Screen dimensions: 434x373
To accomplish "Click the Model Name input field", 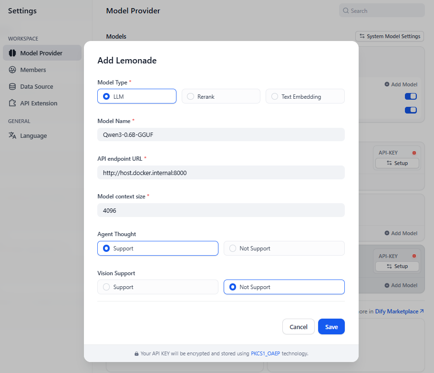I will tap(221, 135).
